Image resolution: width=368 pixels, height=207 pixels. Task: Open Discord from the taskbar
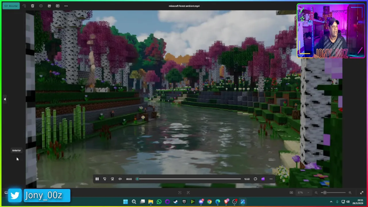click(x=201, y=202)
